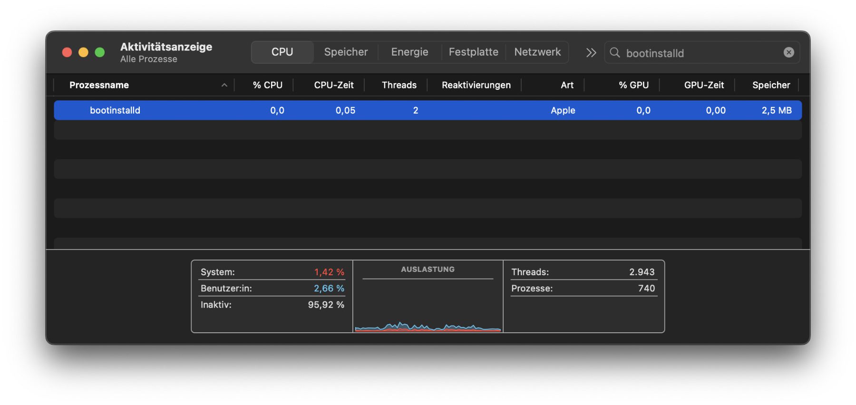
Task: Clear the bootinstalld search text
Action: click(x=788, y=52)
